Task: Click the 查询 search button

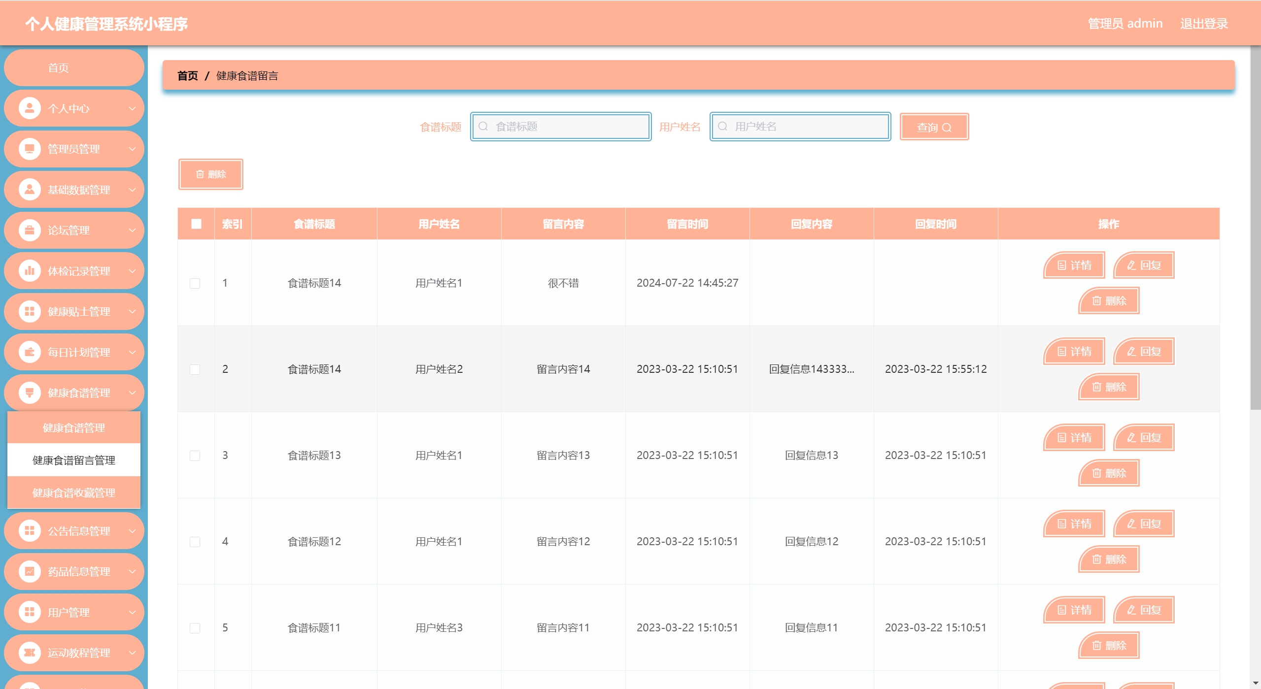Action: [x=934, y=127]
